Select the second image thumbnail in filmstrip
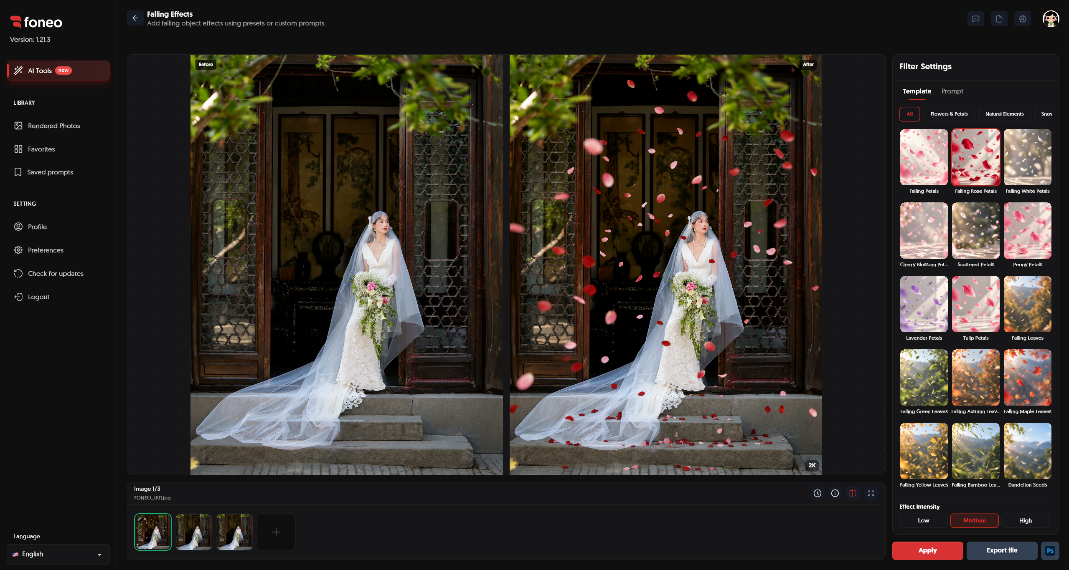 (193, 532)
